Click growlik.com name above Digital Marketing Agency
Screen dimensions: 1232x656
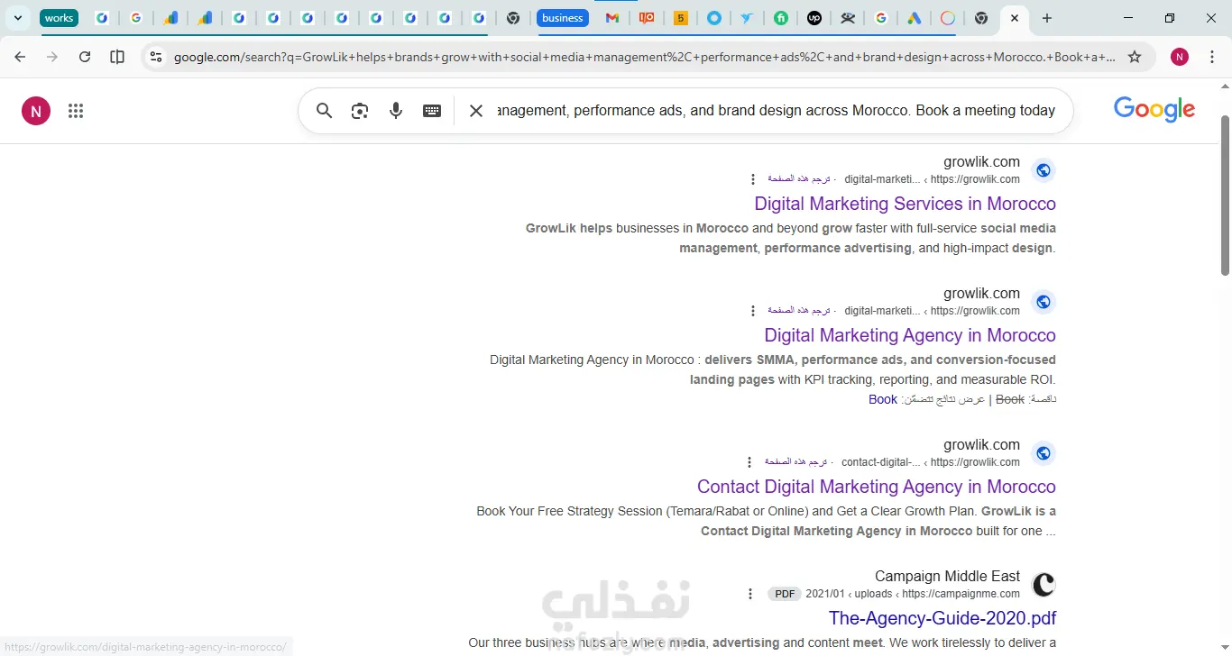[981, 294]
